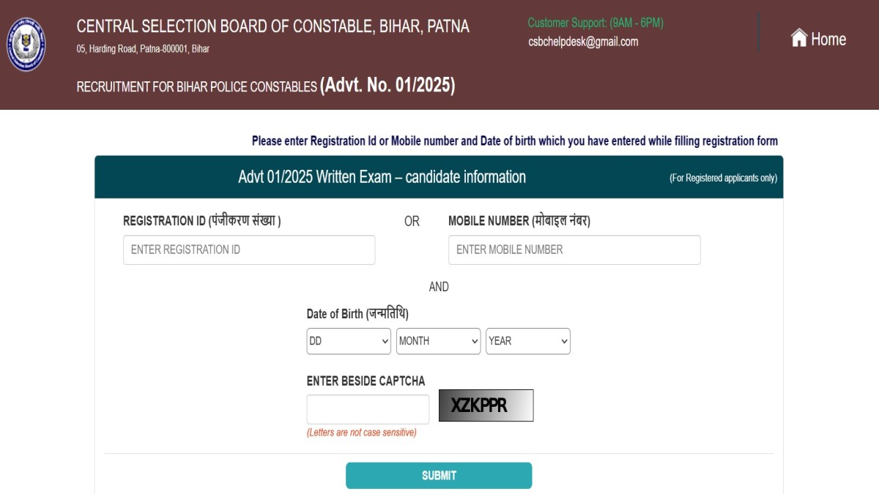Click the Bihar police board emblem logo
879x494 pixels.
pyautogui.click(x=26, y=45)
